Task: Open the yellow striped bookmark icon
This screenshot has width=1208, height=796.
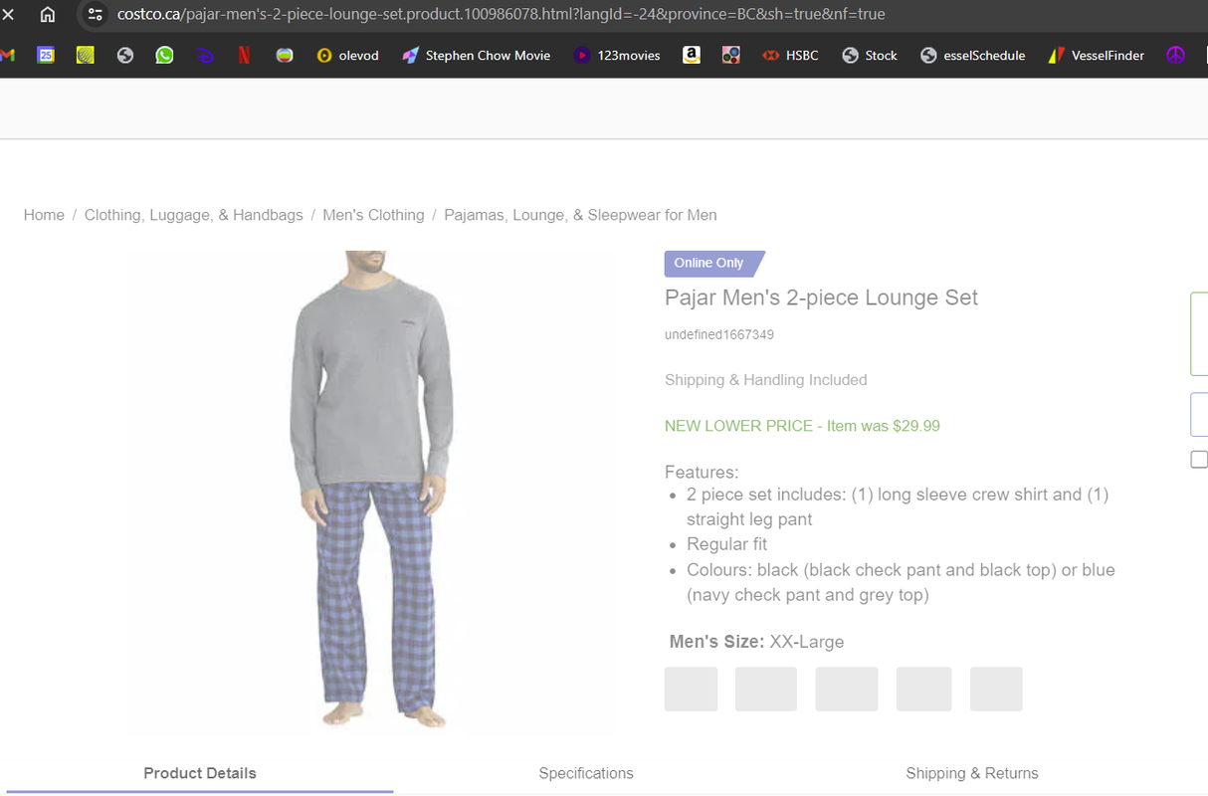Action: click(x=86, y=56)
